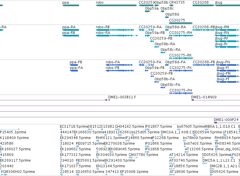The image size is (240, 176).
Task: Select transcript jbug-RI
Action: (x=227, y=47)
